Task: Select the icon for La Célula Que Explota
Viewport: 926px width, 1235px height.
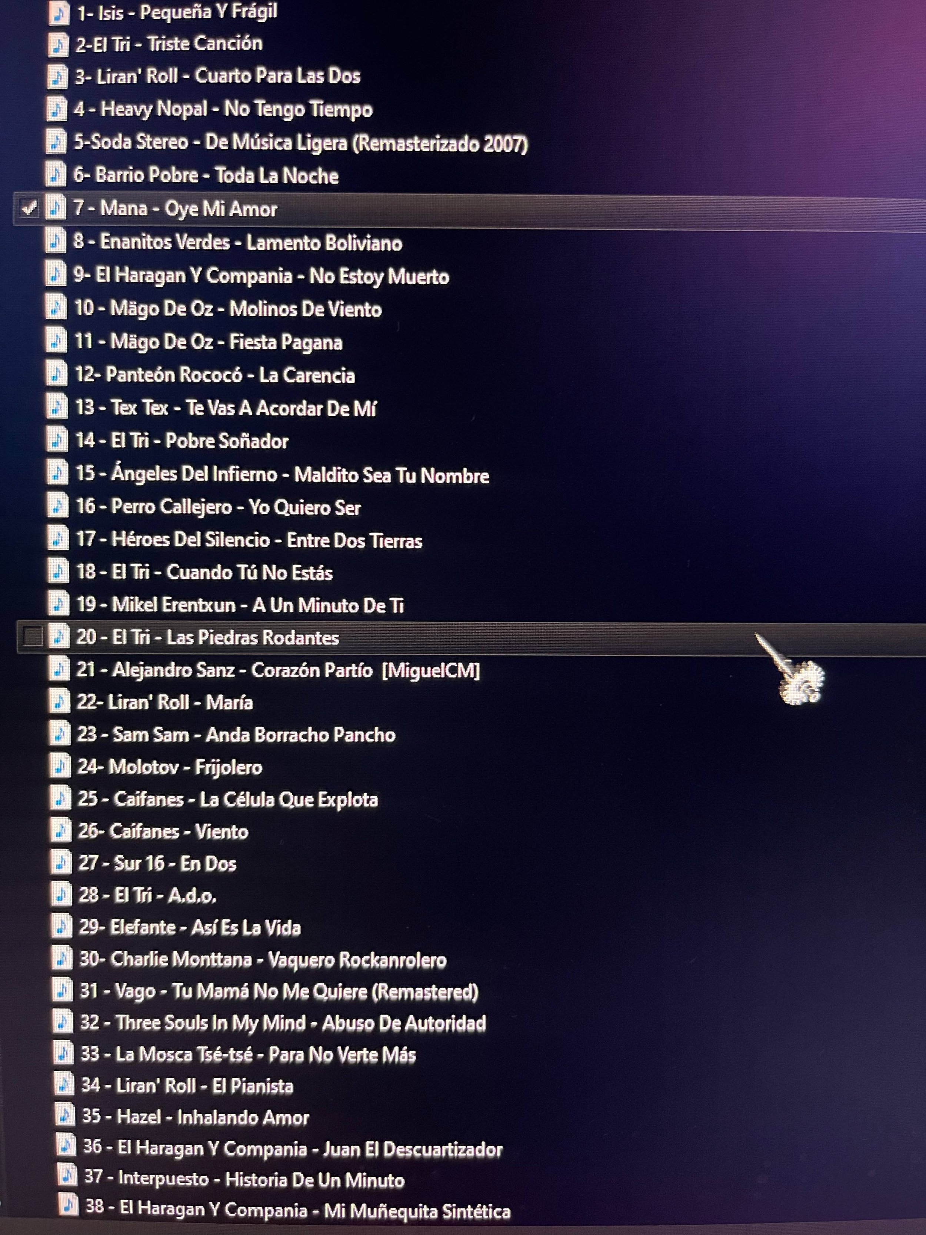Action: click(60, 799)
